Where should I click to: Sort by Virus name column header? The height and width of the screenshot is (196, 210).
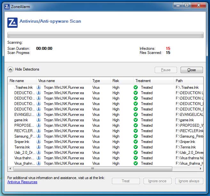[63, 81]
